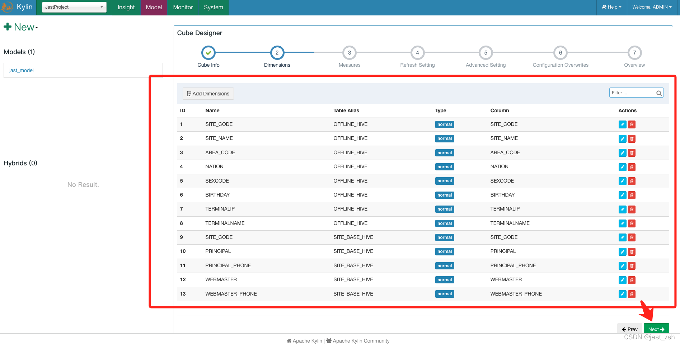Image resolution: width=680 pixels, height=344 pixels.
Task: Open the jast_model model link
Action: coord(22,70)
